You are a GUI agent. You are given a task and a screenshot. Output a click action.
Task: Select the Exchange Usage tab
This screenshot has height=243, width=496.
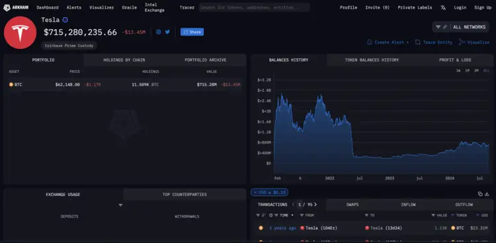click(63, 194)
